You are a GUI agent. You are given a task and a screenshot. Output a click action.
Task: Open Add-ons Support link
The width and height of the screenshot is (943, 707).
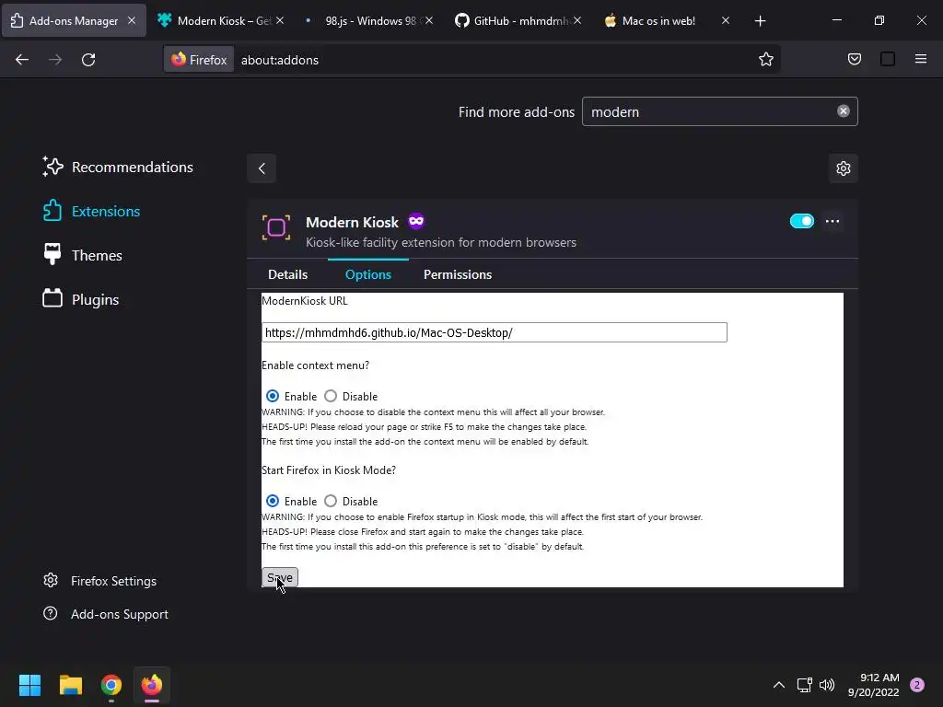click(x=106, y=614)
